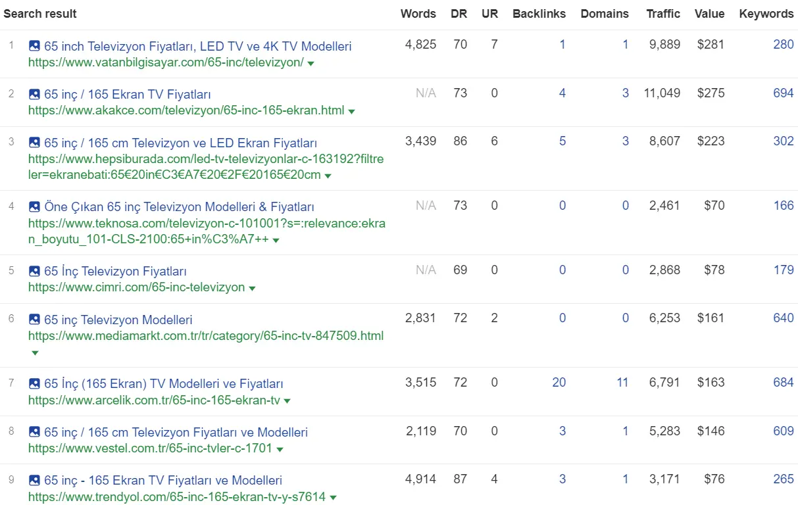The image size is (798, 505).
Task: Open backlinks count 20 for arcelik
Action: click(x=559, y=383)
